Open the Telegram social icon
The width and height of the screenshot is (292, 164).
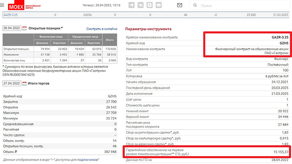click(132, 5)
